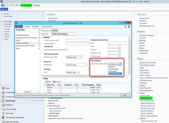Click the Close button in dialog
The width and height of the screenshot is (169, 123).
coord(125,95)
